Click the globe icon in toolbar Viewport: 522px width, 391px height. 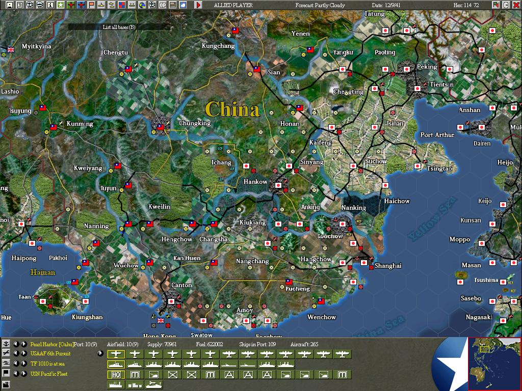pos(142,5)
